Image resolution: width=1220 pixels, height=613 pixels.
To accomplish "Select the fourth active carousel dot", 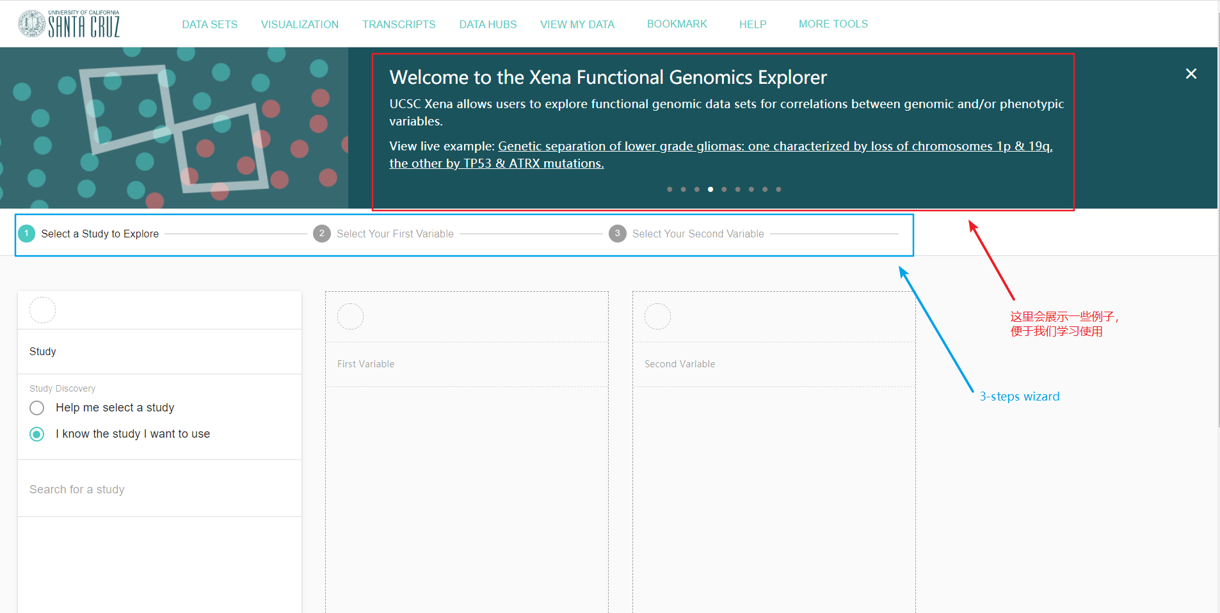I will click(710, 189).
